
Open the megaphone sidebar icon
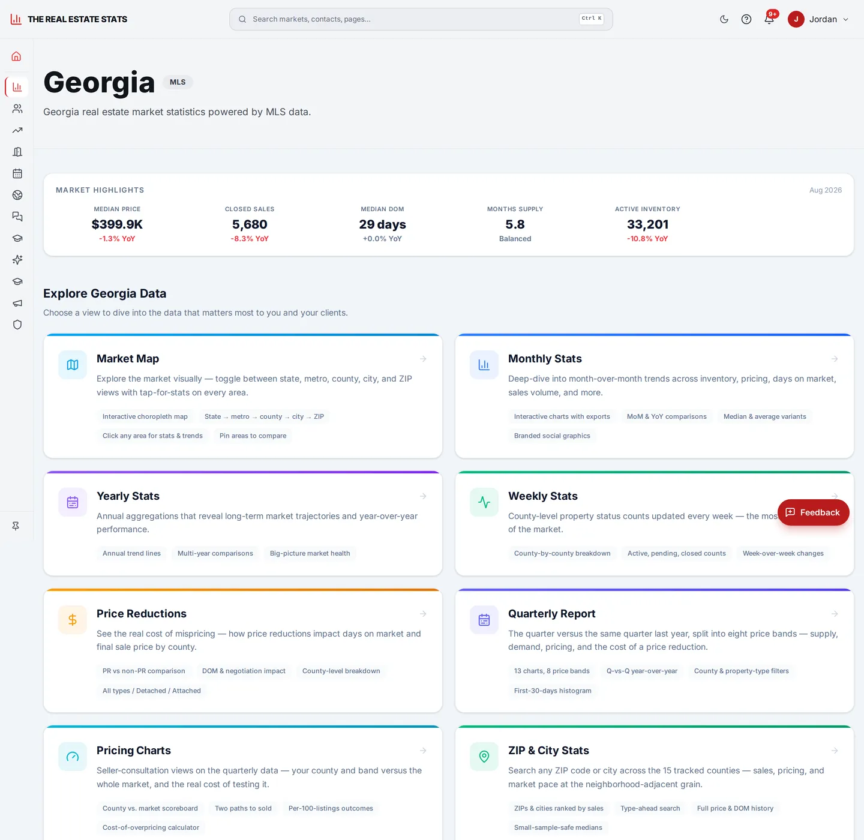pos(17,303)
